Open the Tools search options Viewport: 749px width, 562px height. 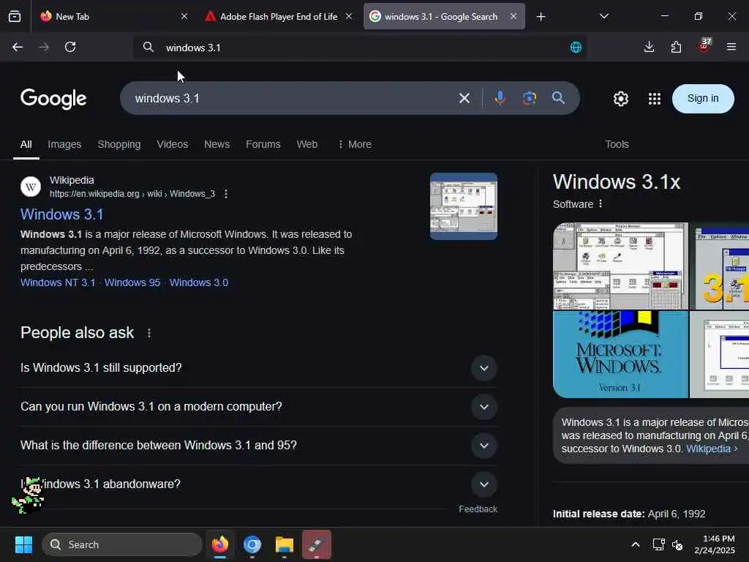[x=617, y=144]
